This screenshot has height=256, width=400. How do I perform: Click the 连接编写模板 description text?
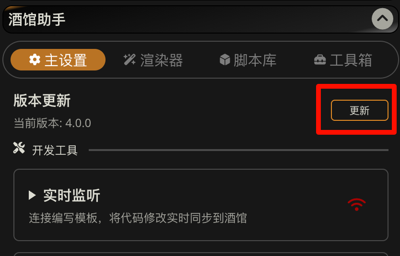(138, 218)
